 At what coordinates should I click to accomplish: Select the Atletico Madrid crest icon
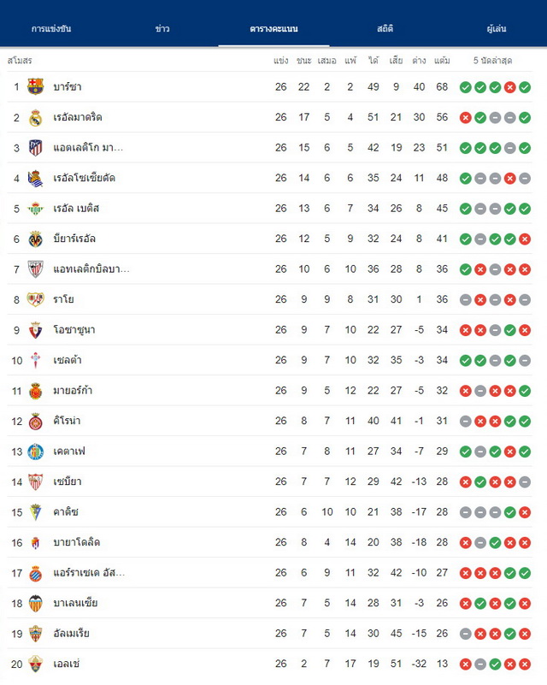point(35,148)
